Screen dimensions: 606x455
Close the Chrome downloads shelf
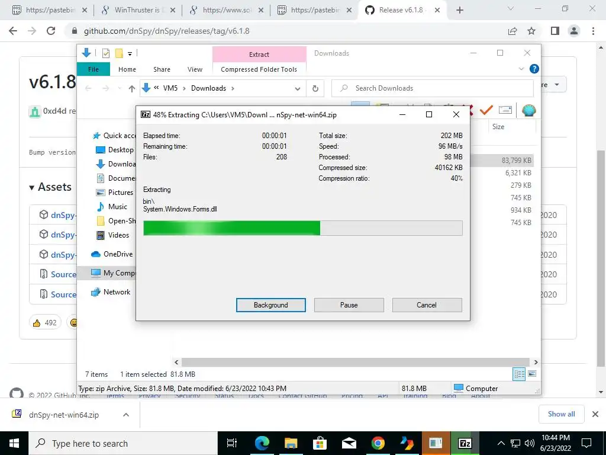tap(595, 414)
